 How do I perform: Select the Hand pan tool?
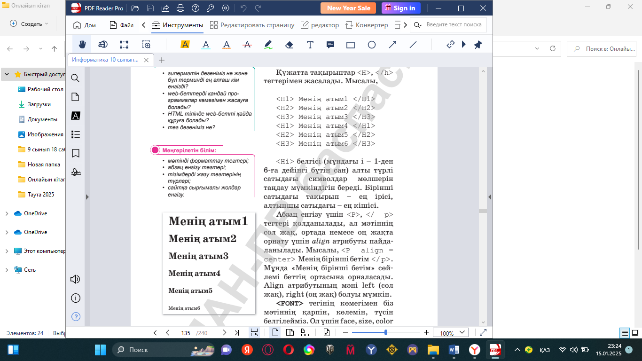[82, 45]
